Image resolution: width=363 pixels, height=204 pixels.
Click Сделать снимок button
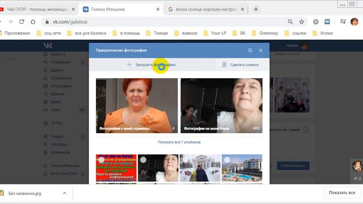(x=240, y=65)
